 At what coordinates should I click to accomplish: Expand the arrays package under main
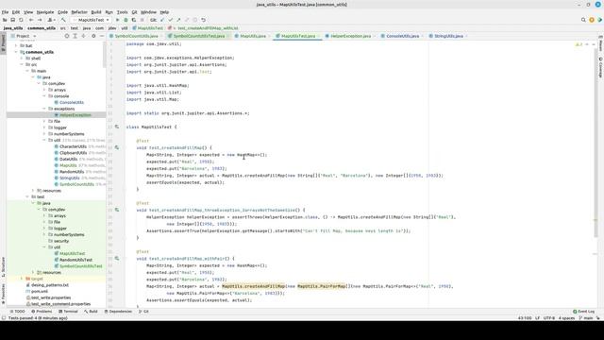tap(44, 90)
